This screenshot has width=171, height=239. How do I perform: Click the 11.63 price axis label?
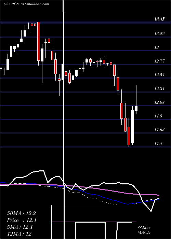coord(159,130)
